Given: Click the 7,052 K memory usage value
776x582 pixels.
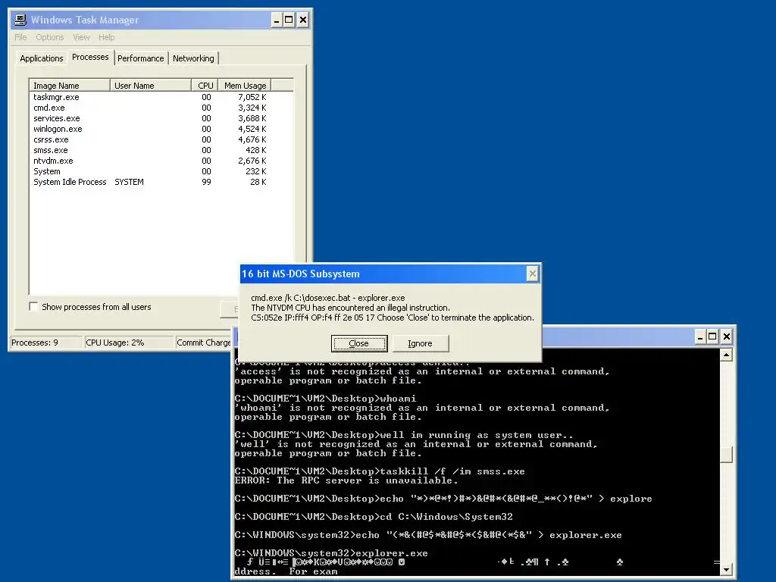Looking at the screenshot, I should 252,97.
